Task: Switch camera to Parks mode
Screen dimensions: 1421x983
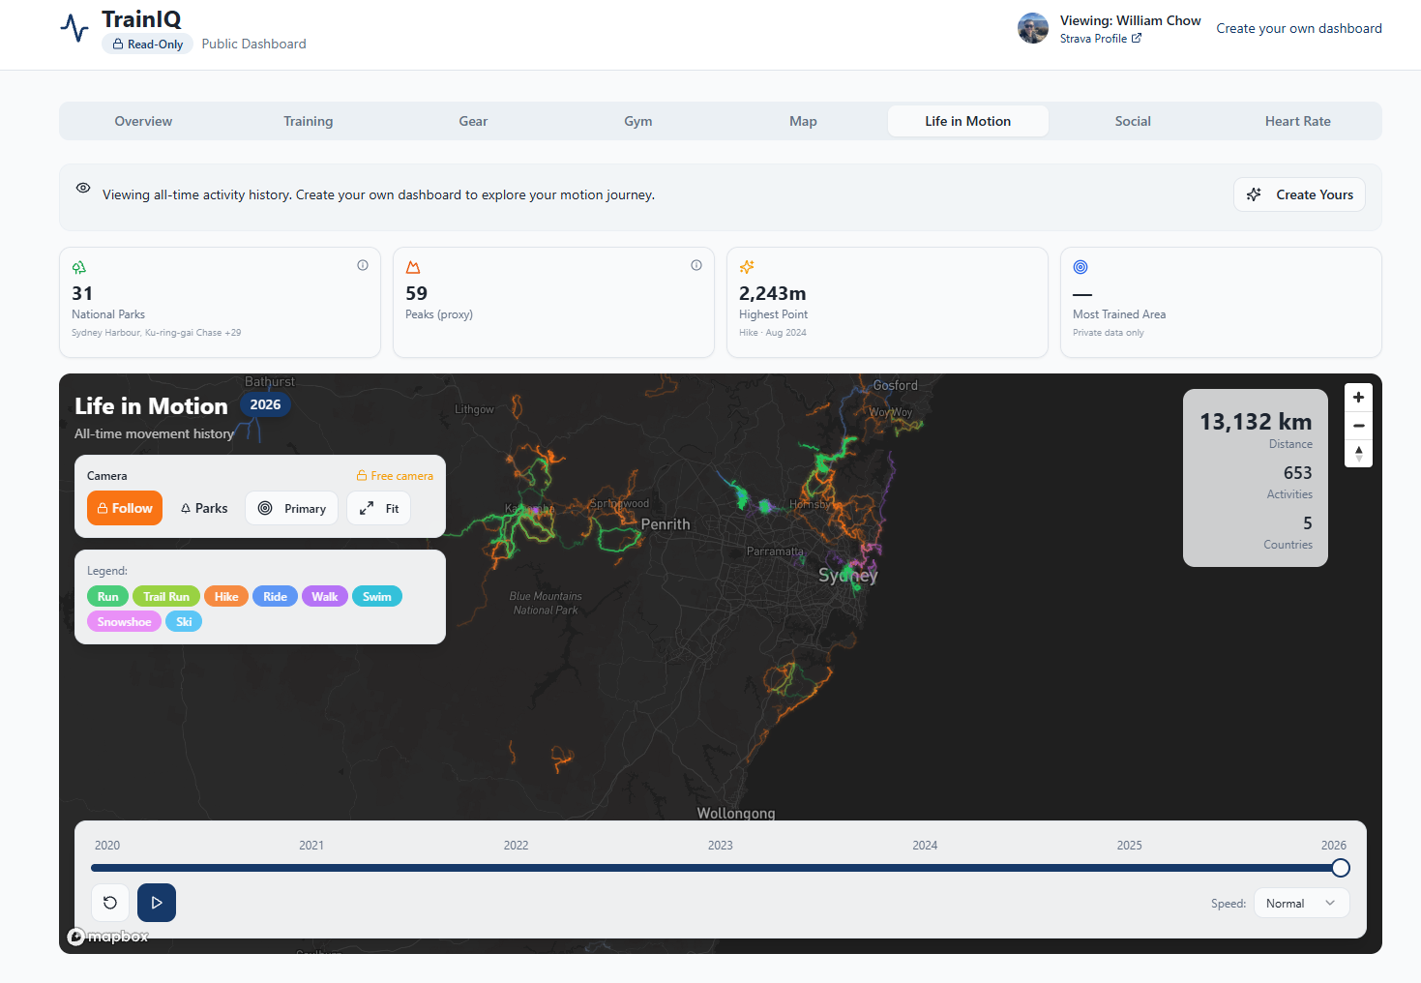Action: click(204, 508)
